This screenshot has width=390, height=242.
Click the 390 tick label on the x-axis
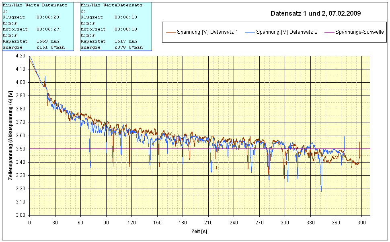pyautogui.click(x=361, y=222)
